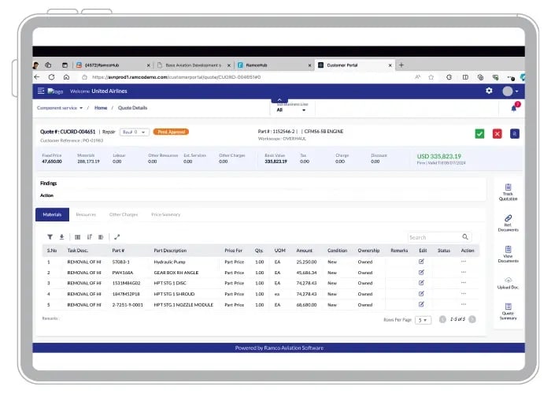Open Track Quotation from right sidebar
The height and width of the screenshot is (394, 551).
[x=508, y=192]
